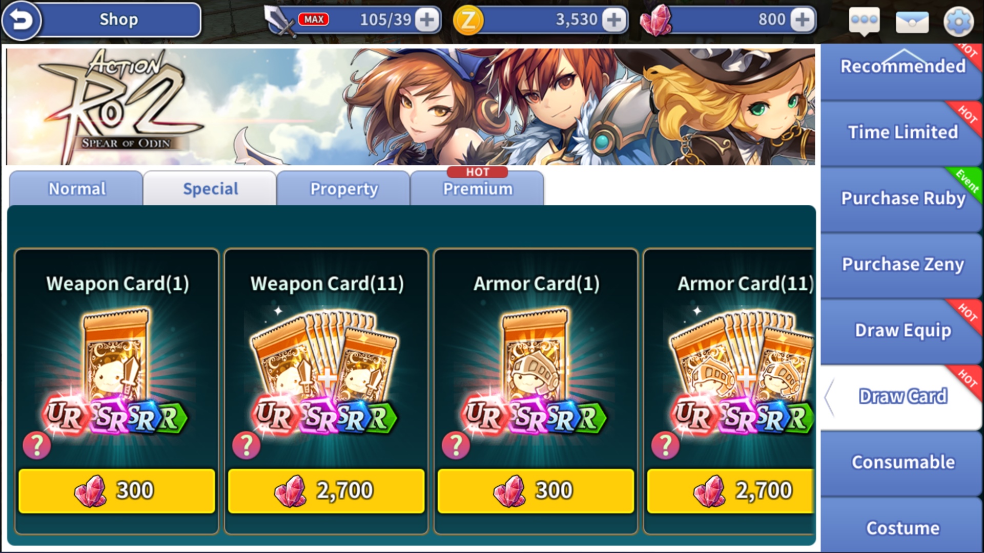The width and height of the screenshot is (984, 553).
Task: Tap the plus icon beside ruby balance
Action: [802, 20]
